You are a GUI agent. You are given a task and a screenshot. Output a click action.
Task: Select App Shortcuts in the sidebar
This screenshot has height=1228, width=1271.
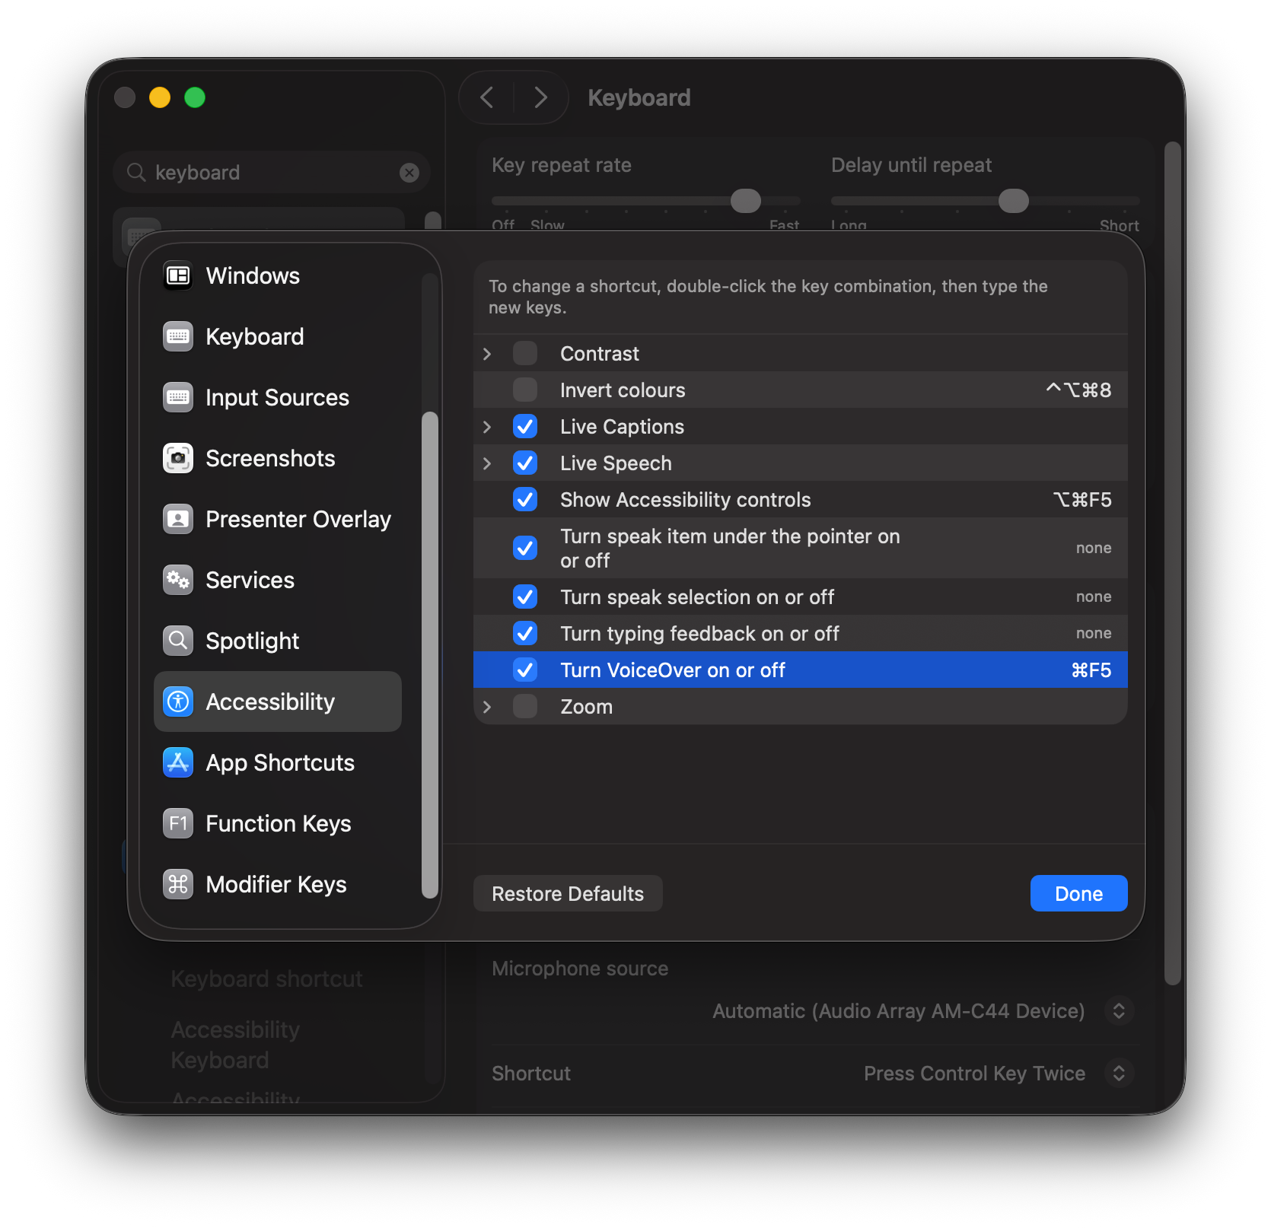[177, 762]
